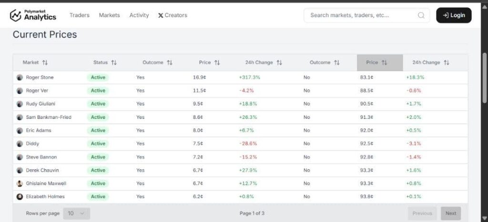Viewport: 488px width, 222px height.
Task: Select the 11.5¢ Yes price
Action: pyautogui.click(x=200, y=91)
